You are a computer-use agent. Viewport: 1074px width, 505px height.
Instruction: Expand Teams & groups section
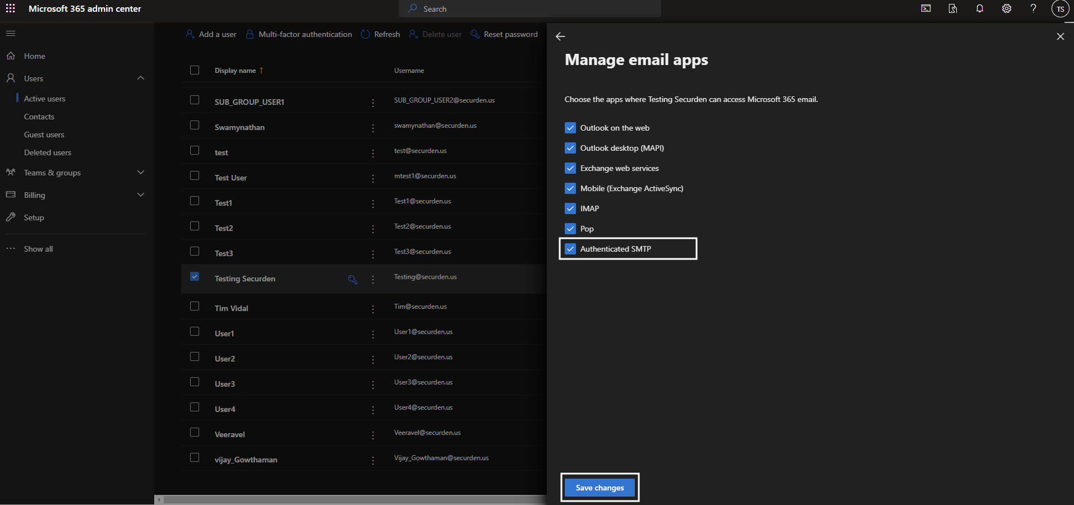click(x=141, y=172)
